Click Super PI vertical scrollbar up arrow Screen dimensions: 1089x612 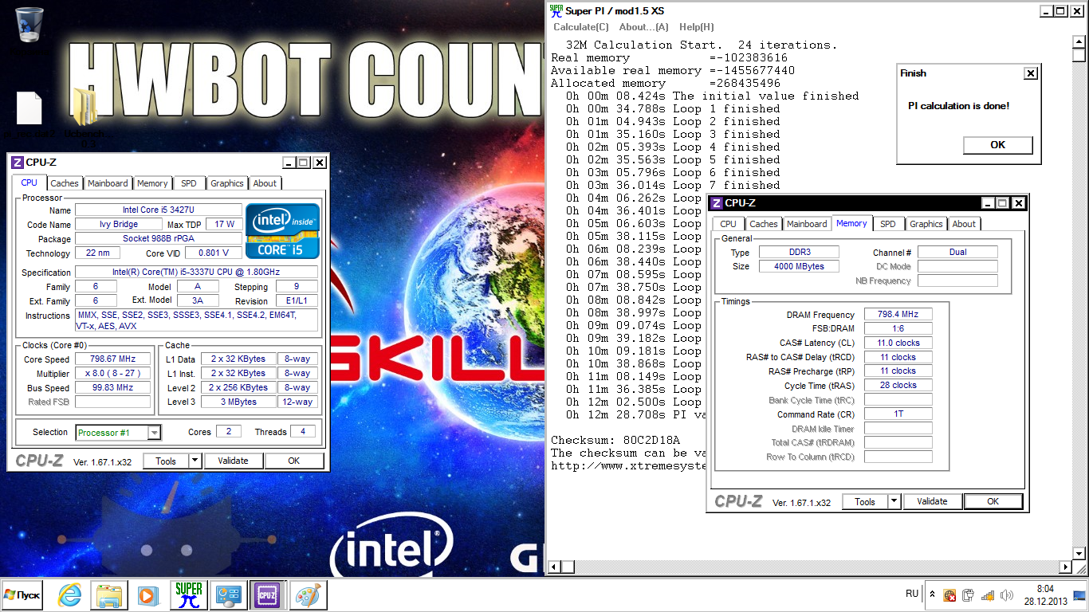[x=1079, y=42]
